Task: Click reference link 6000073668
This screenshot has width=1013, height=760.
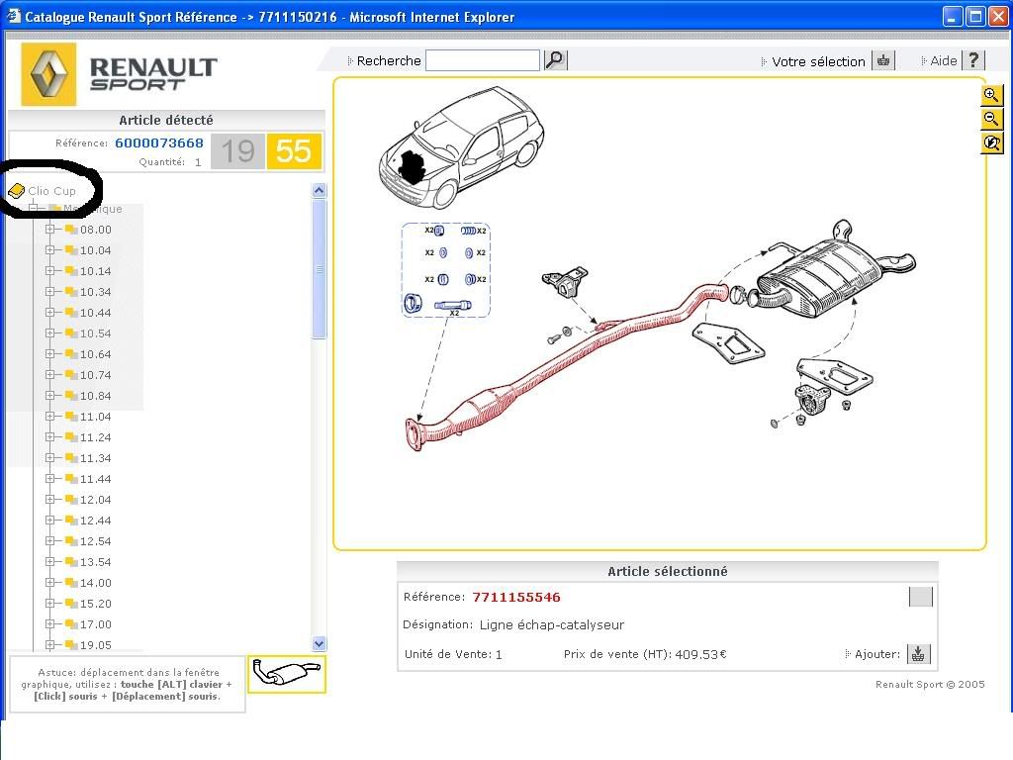Action: click(x=159, y=142)
